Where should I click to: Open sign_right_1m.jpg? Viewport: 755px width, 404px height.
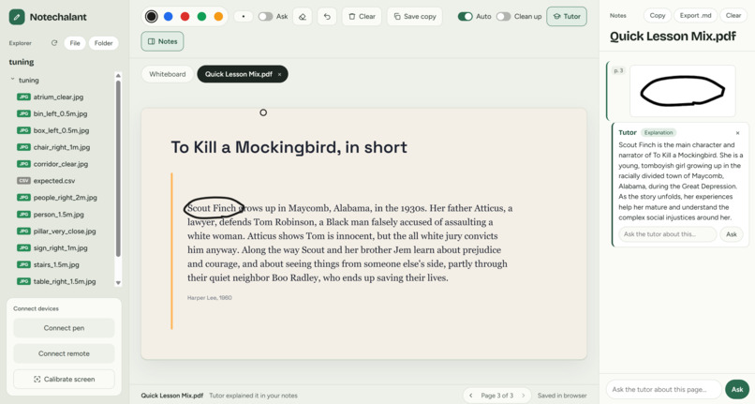click(60, 247)
